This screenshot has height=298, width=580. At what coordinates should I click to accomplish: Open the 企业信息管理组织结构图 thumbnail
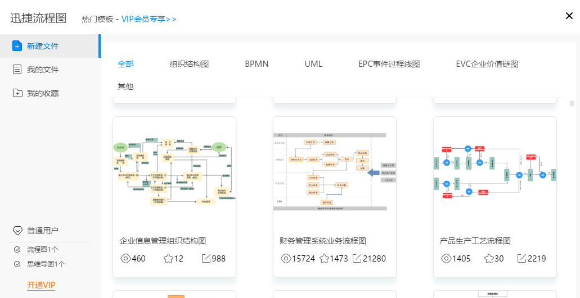pos(174,172)
